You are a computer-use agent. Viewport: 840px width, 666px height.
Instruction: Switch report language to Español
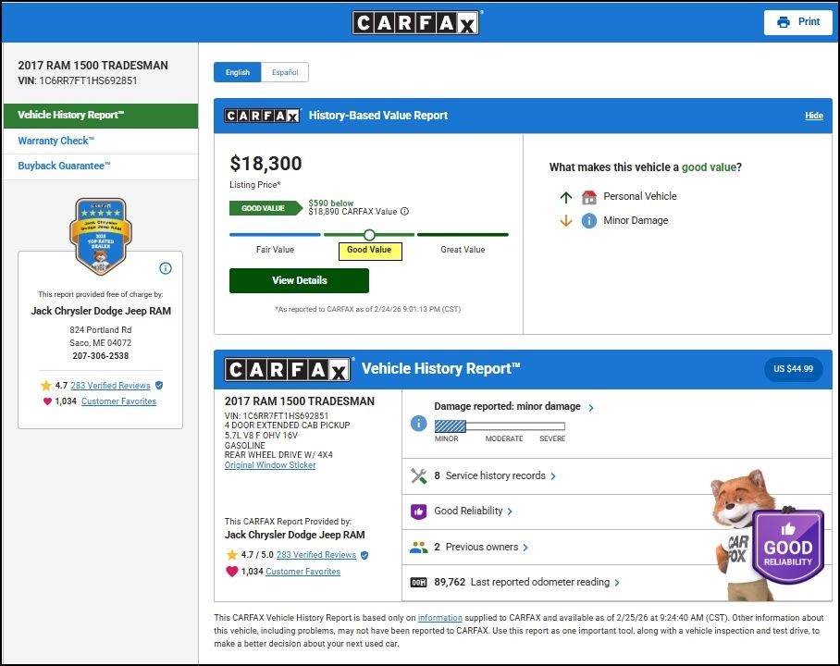coord(284,72)
